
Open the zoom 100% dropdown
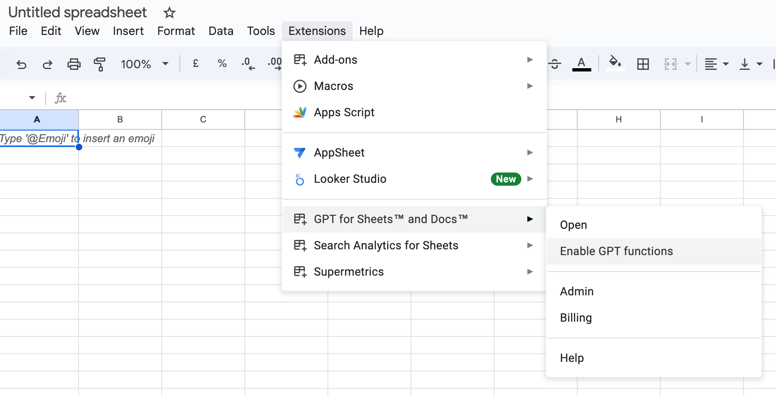tap(144, 64)
